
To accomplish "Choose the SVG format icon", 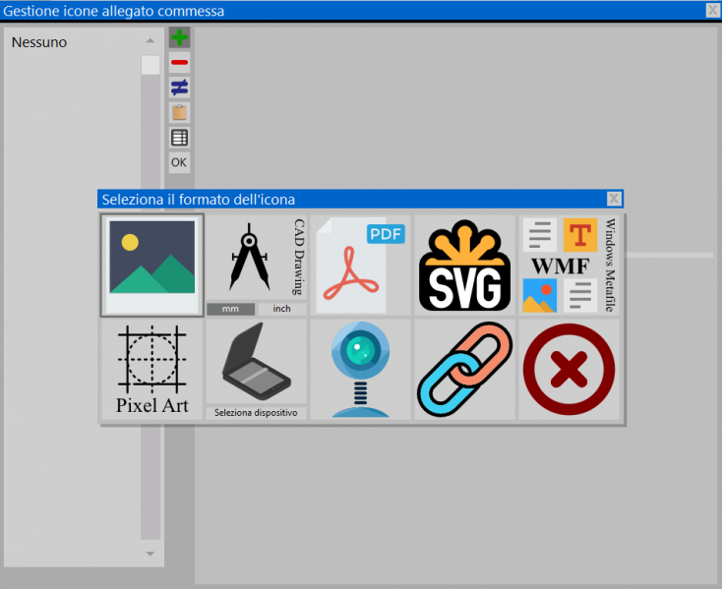I will pos(464,265).
